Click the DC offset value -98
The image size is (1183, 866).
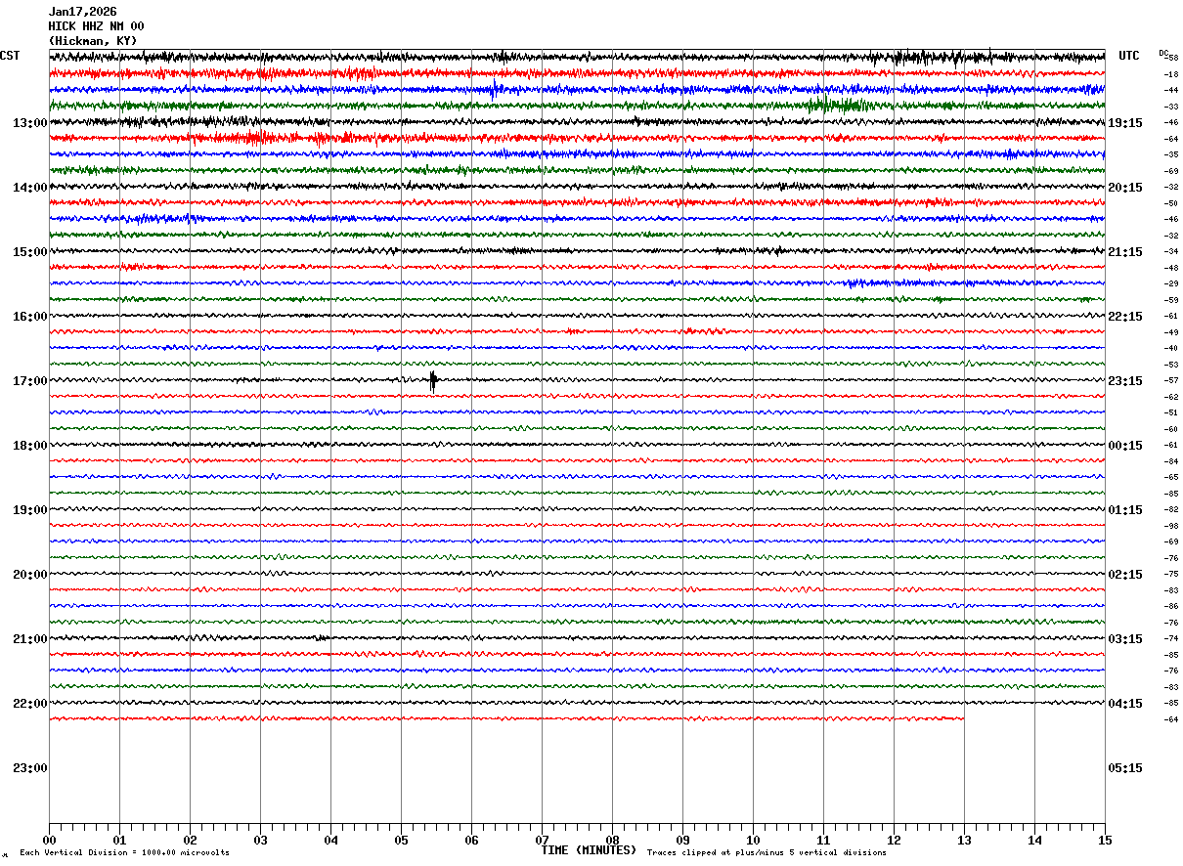pos(1171,526)
